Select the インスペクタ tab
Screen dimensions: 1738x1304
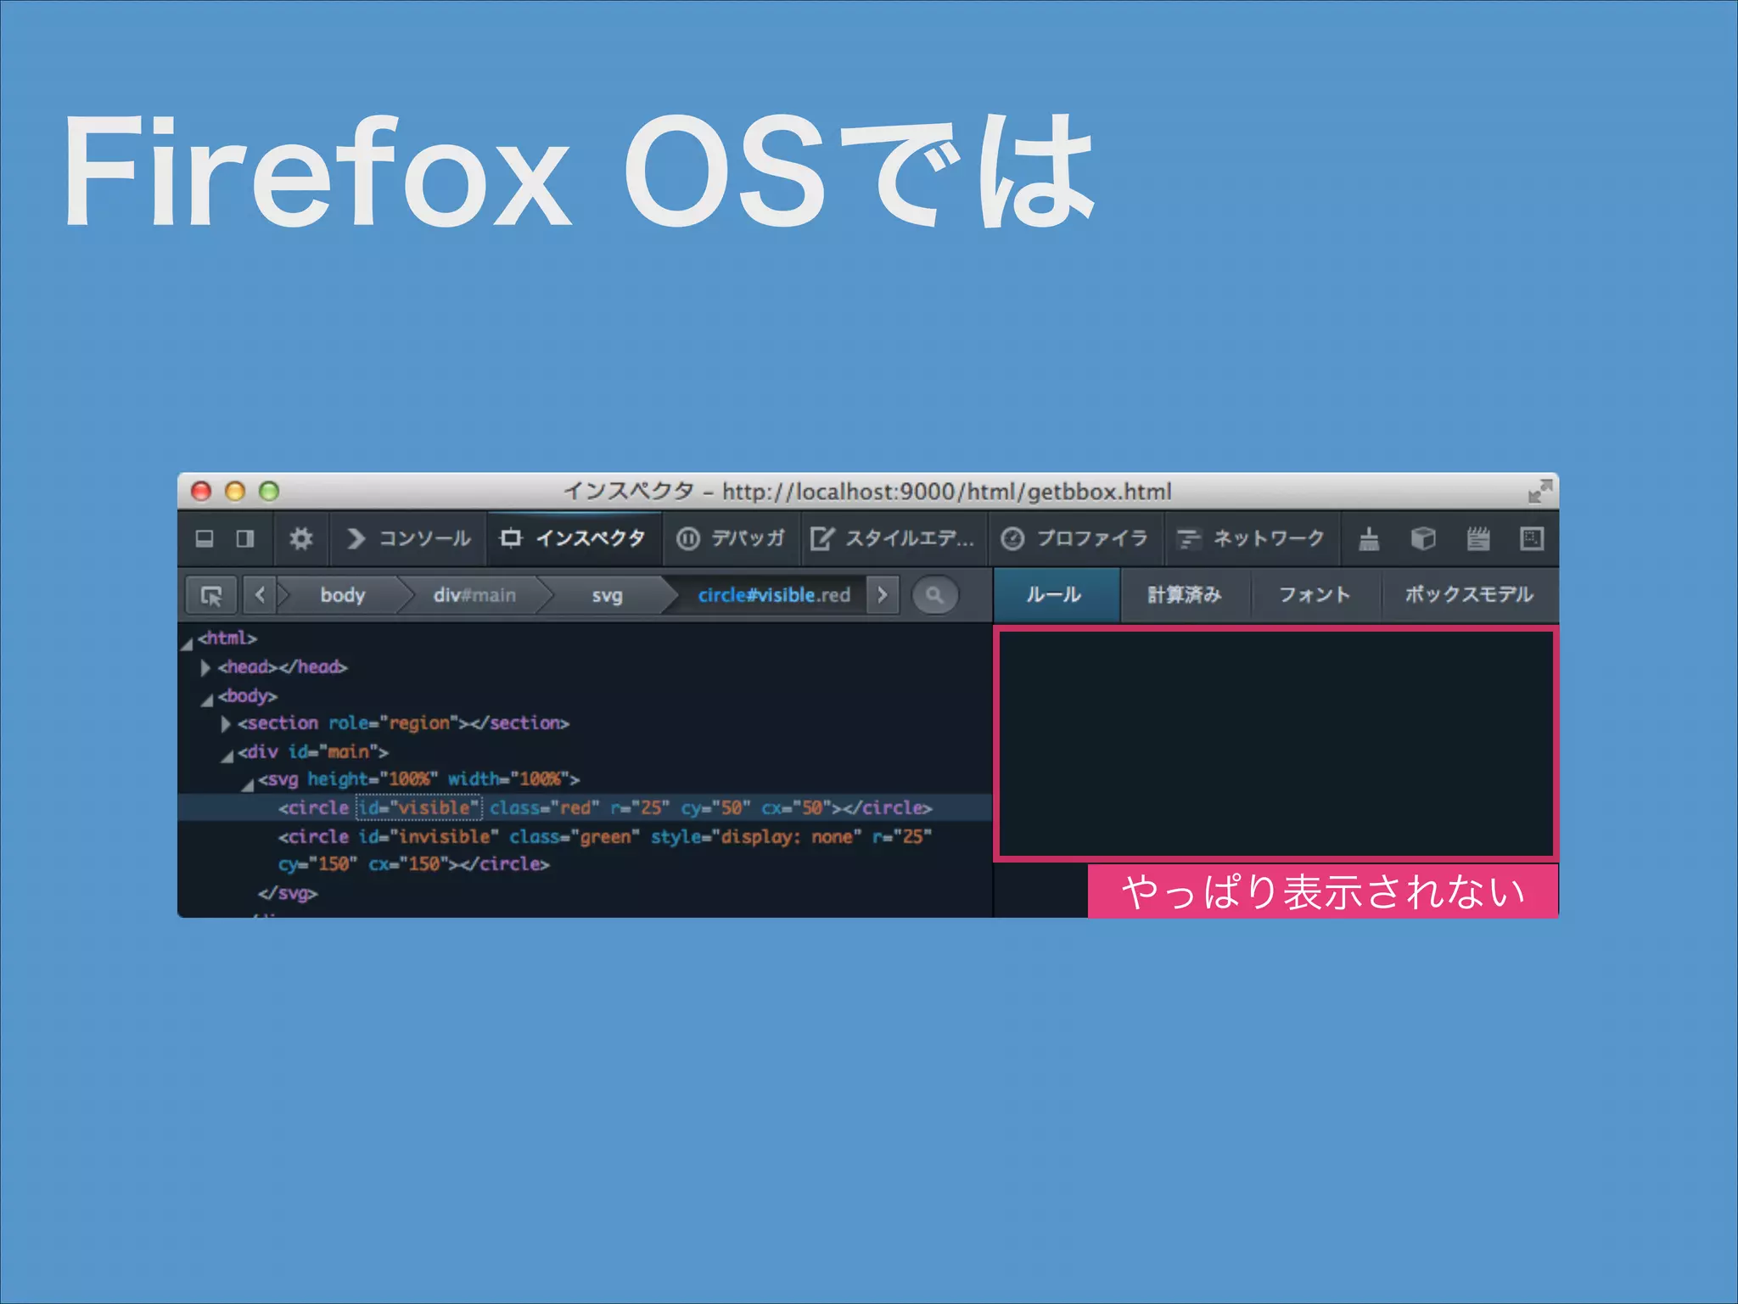[573, 539]
